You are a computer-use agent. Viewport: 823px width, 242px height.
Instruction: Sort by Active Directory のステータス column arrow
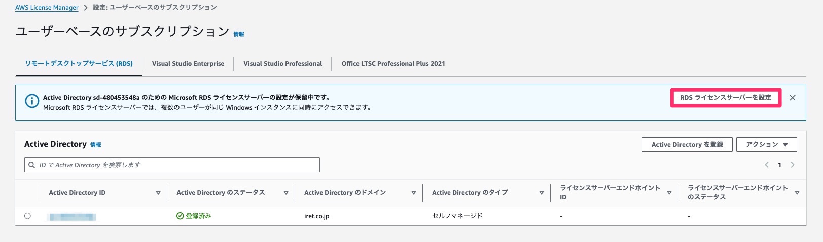[286, 193]
